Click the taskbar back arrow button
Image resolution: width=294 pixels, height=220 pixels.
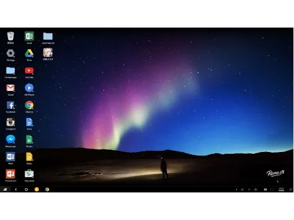[x=16, y=189]
